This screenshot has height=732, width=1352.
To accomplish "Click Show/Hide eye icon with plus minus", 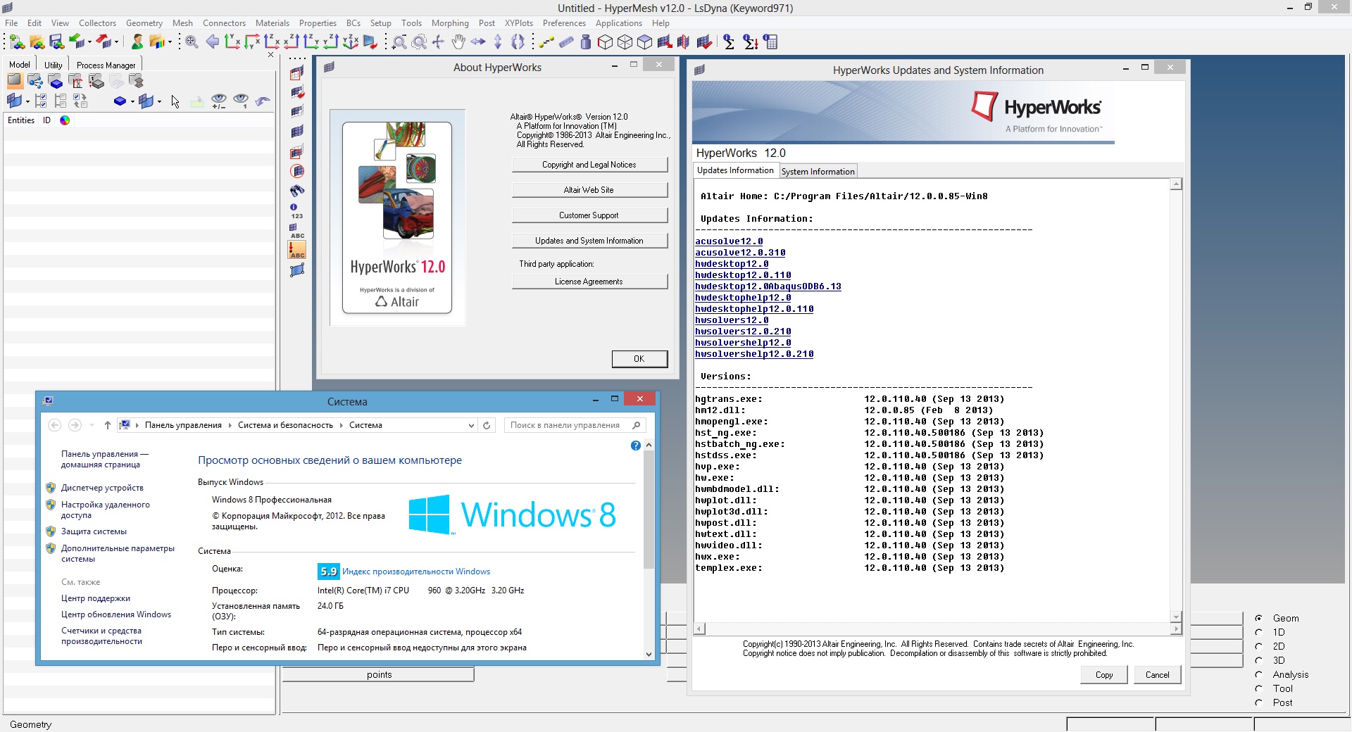I will 219,101.
